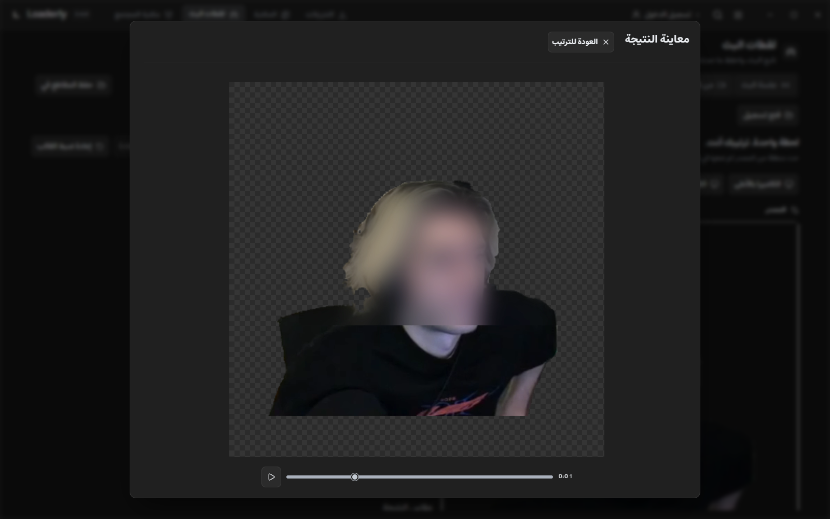Click the العودة للترتيب button
This screenshot has height=519, width=830.
coord(580,42)
